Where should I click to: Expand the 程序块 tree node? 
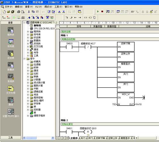point(28,31)
